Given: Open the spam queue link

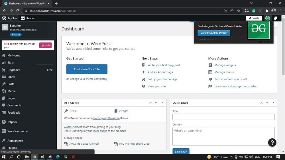Looking at the screenshot, I should (x=100, y=131).
